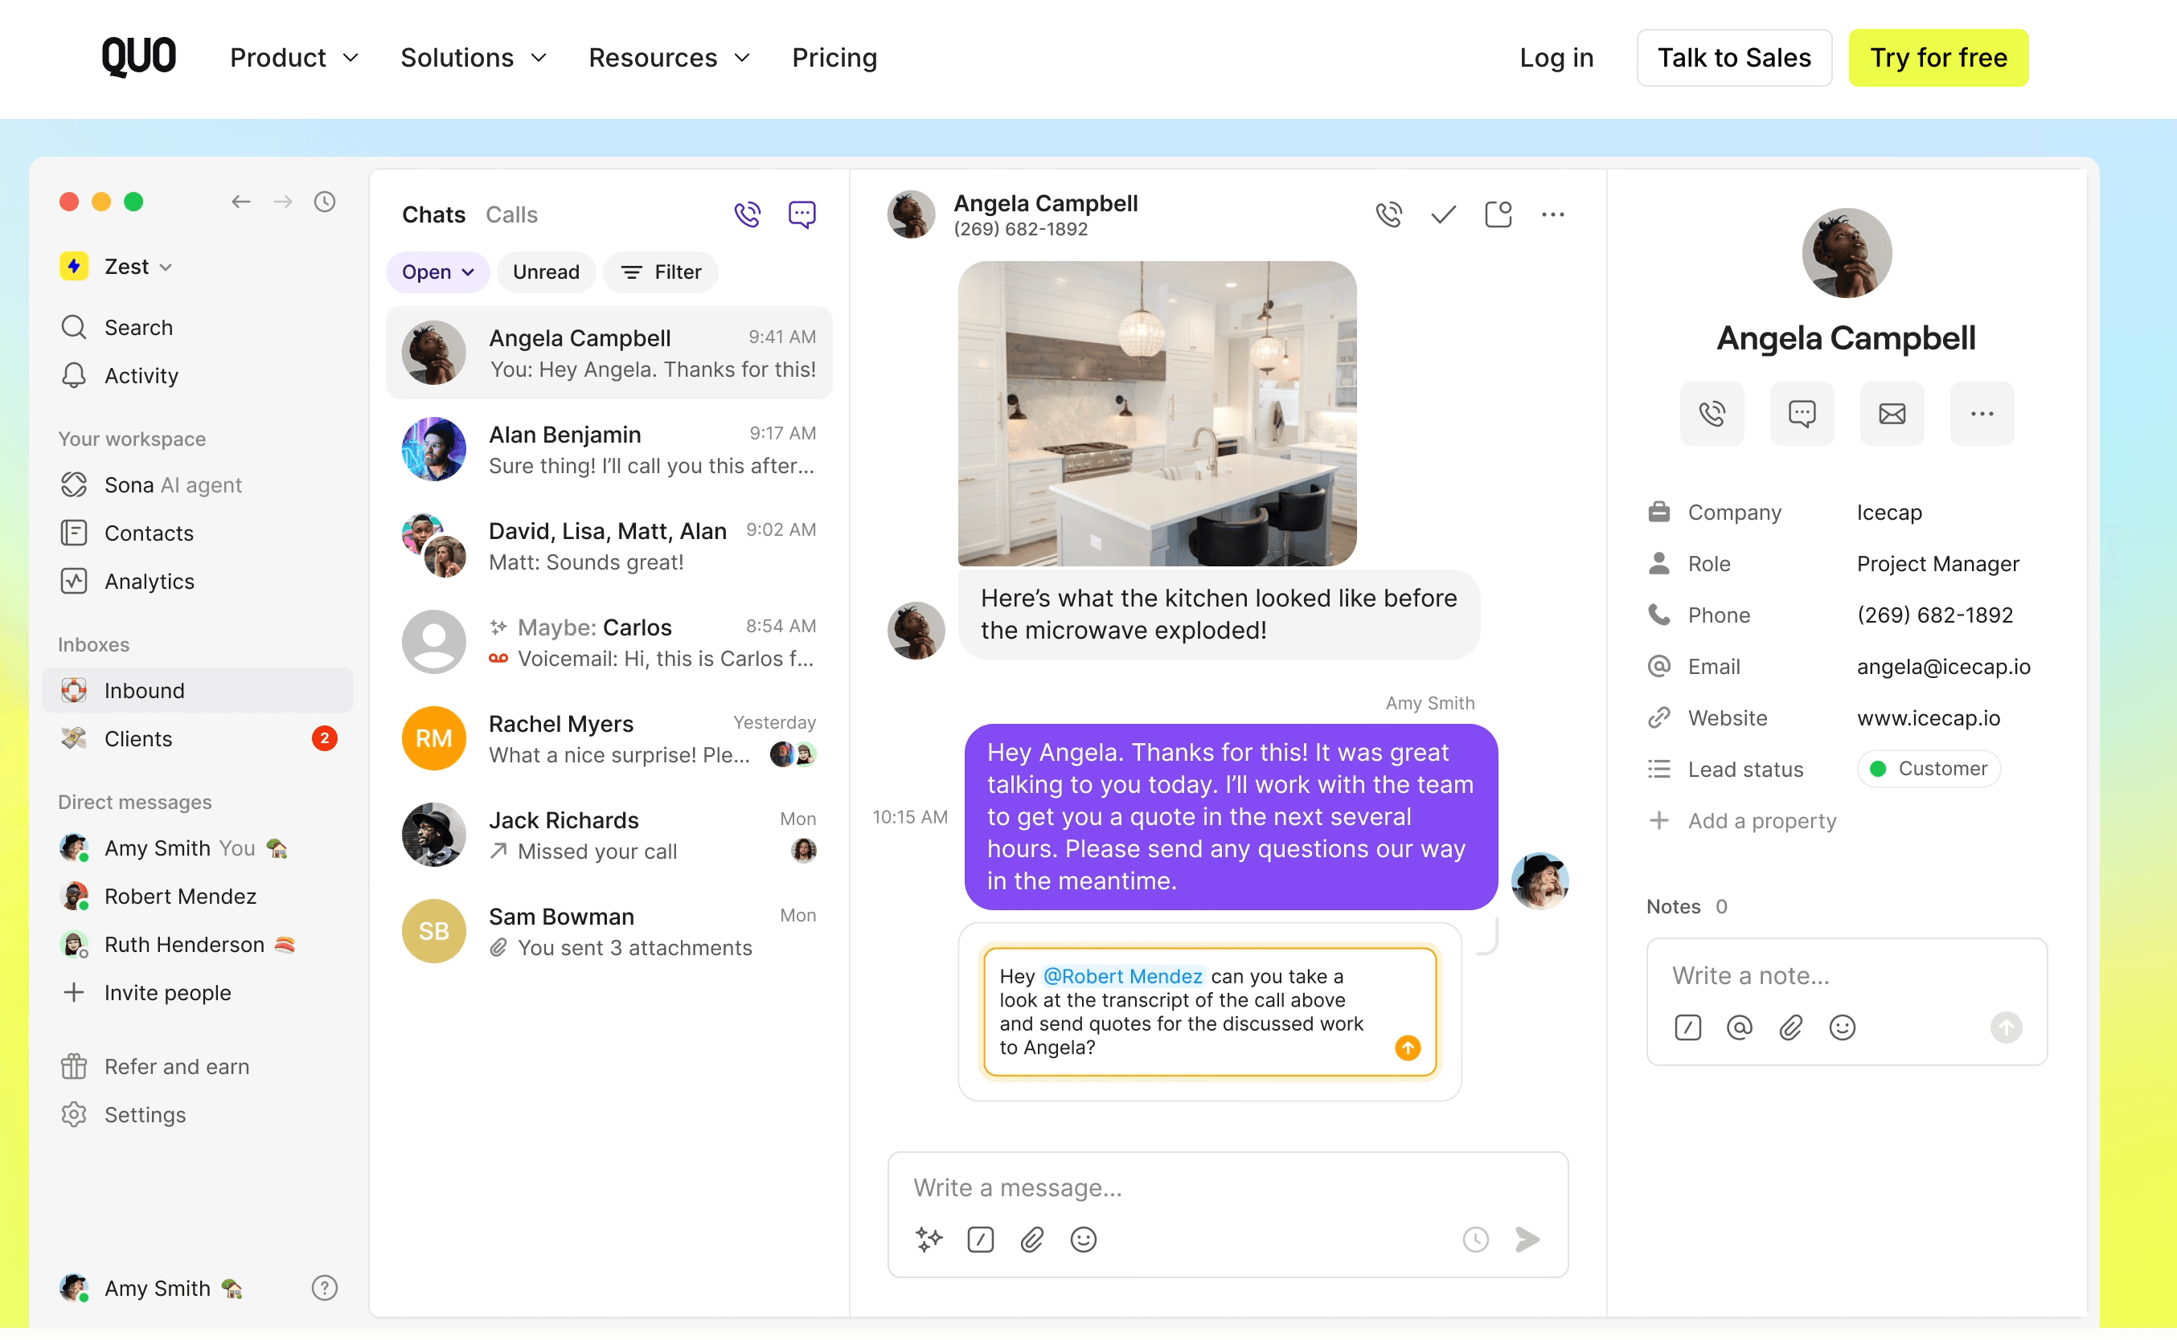Click the Try for free button
The width and height of the screenshot is (2177, 1340).
click(x=1937, y=58)
